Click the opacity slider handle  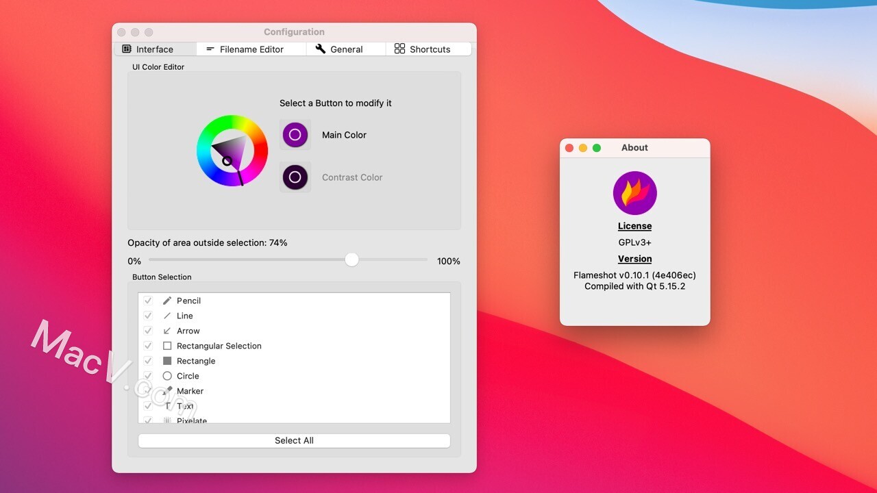tap(351, 260)
